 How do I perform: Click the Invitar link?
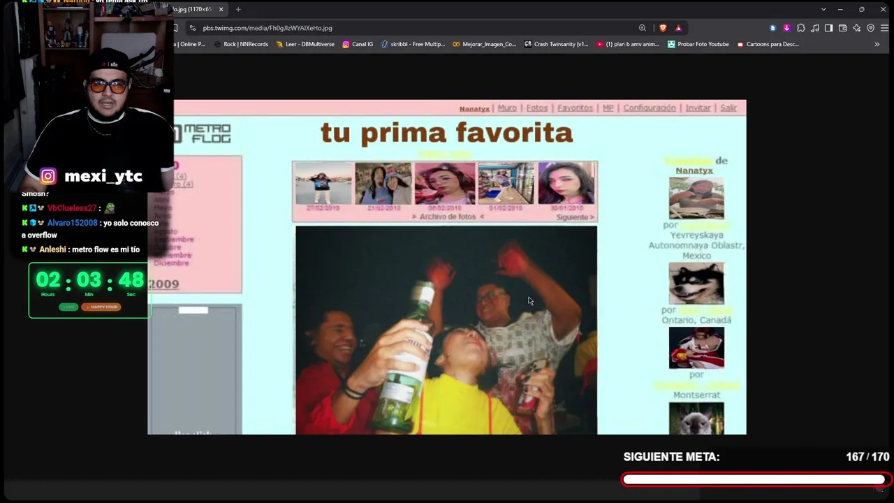[698, 108]
